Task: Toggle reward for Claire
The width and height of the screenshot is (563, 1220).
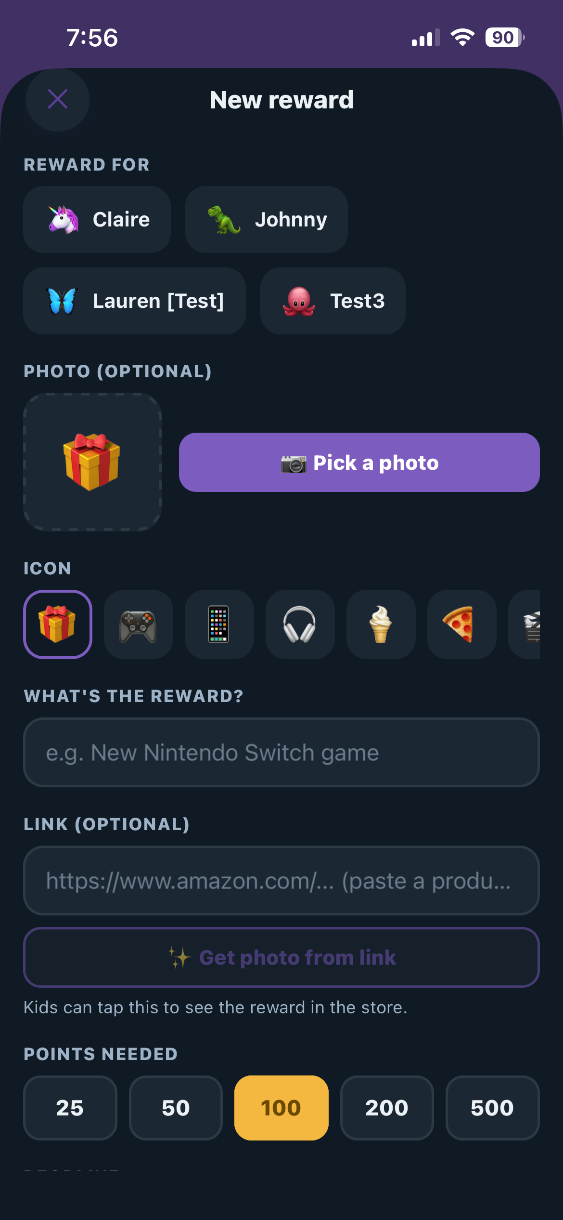Action: coord(97,219)
